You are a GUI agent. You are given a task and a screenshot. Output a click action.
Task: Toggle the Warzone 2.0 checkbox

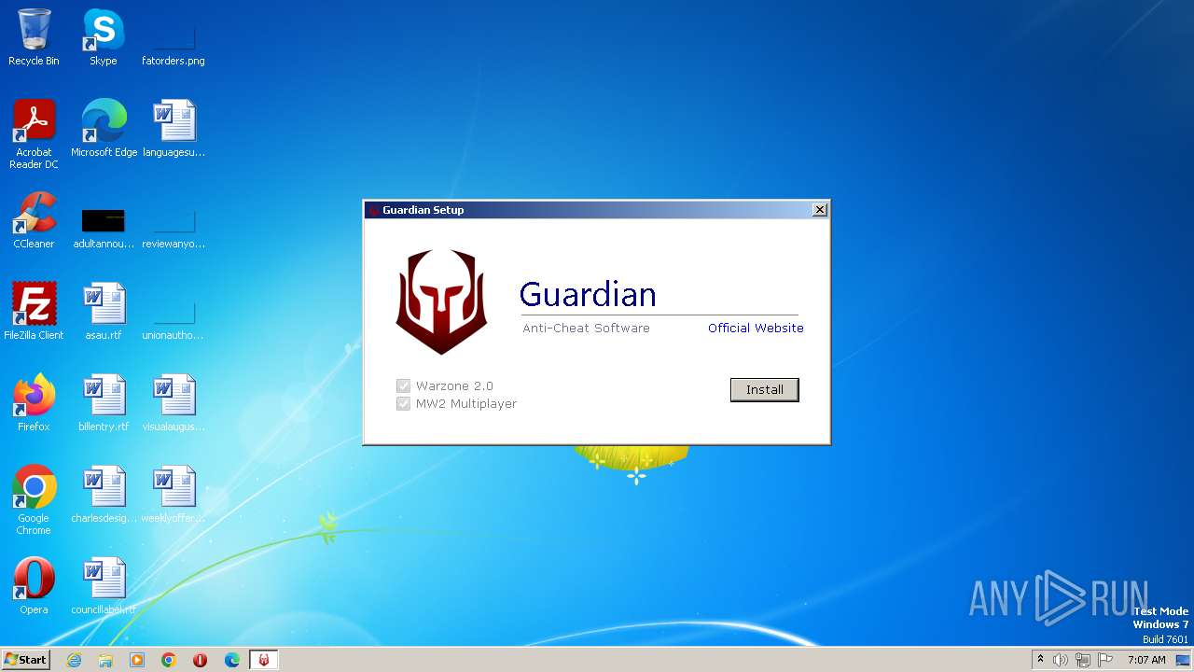point(403,385)
